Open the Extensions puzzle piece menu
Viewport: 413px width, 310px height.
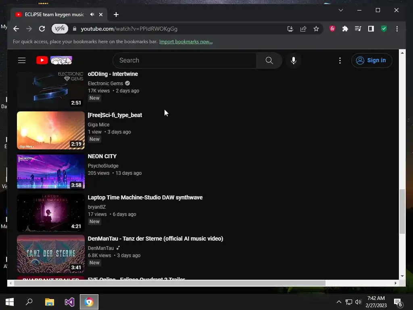coord(345,29)
